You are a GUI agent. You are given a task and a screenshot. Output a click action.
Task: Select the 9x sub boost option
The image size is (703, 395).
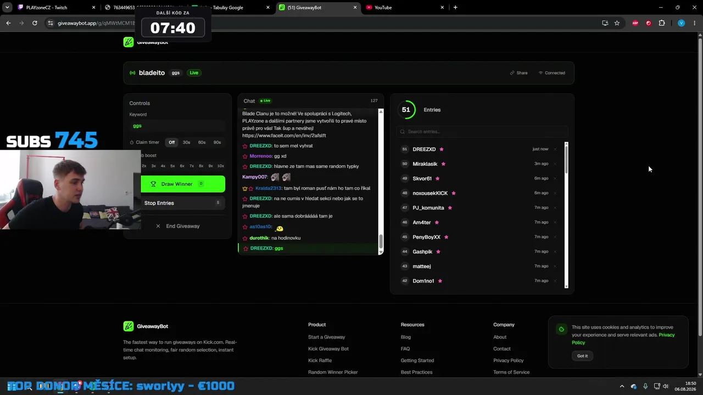pos(210,166)
